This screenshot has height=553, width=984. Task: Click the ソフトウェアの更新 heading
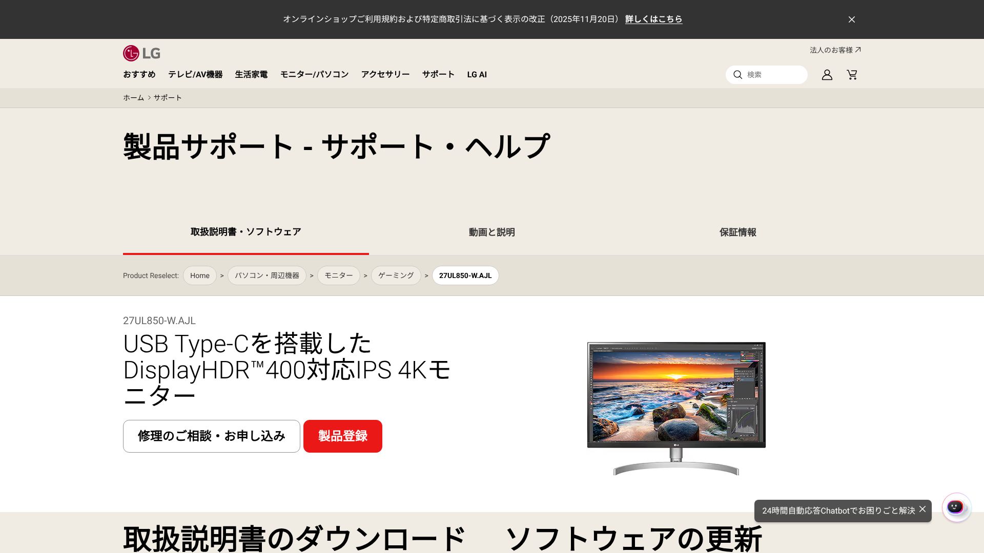(634, 539)
